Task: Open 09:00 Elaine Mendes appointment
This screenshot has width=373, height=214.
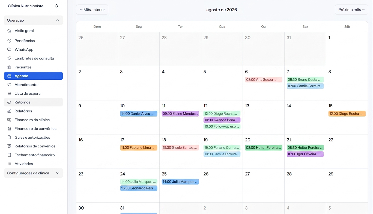Action: coord(180,114)
